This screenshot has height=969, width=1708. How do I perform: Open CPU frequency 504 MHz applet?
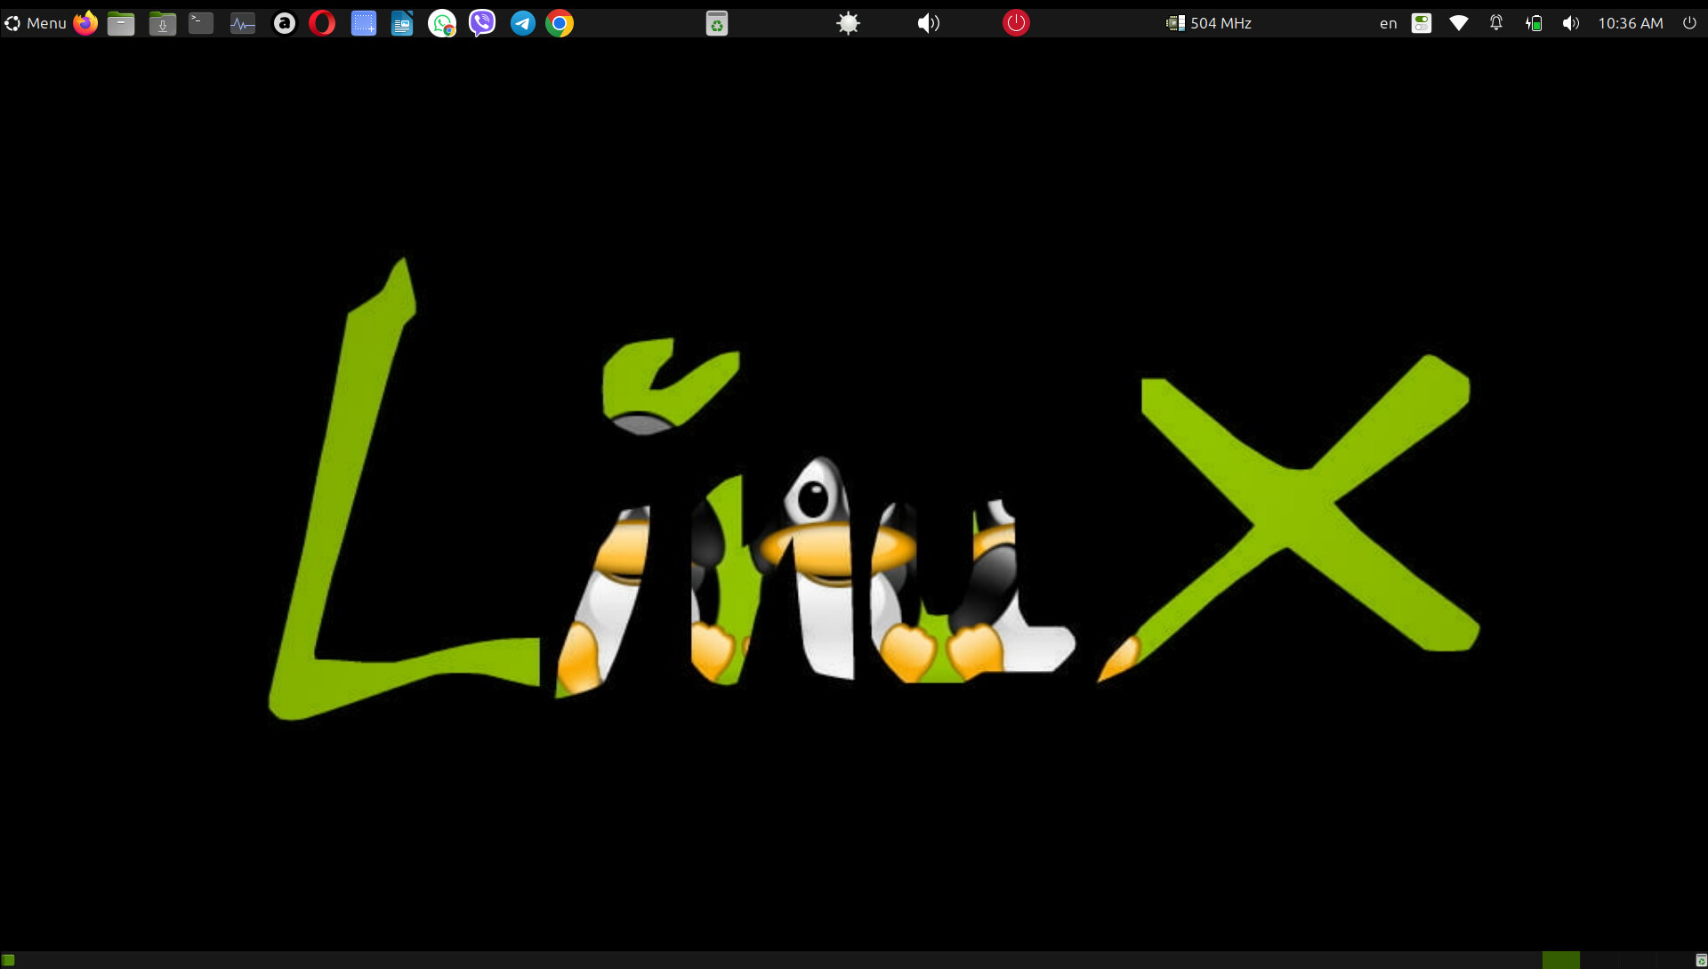click(1209, 23)
